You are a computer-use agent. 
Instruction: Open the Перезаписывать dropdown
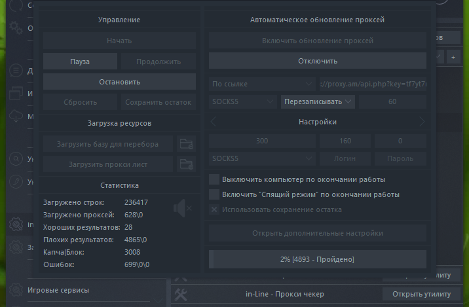[x=318, y=101]
